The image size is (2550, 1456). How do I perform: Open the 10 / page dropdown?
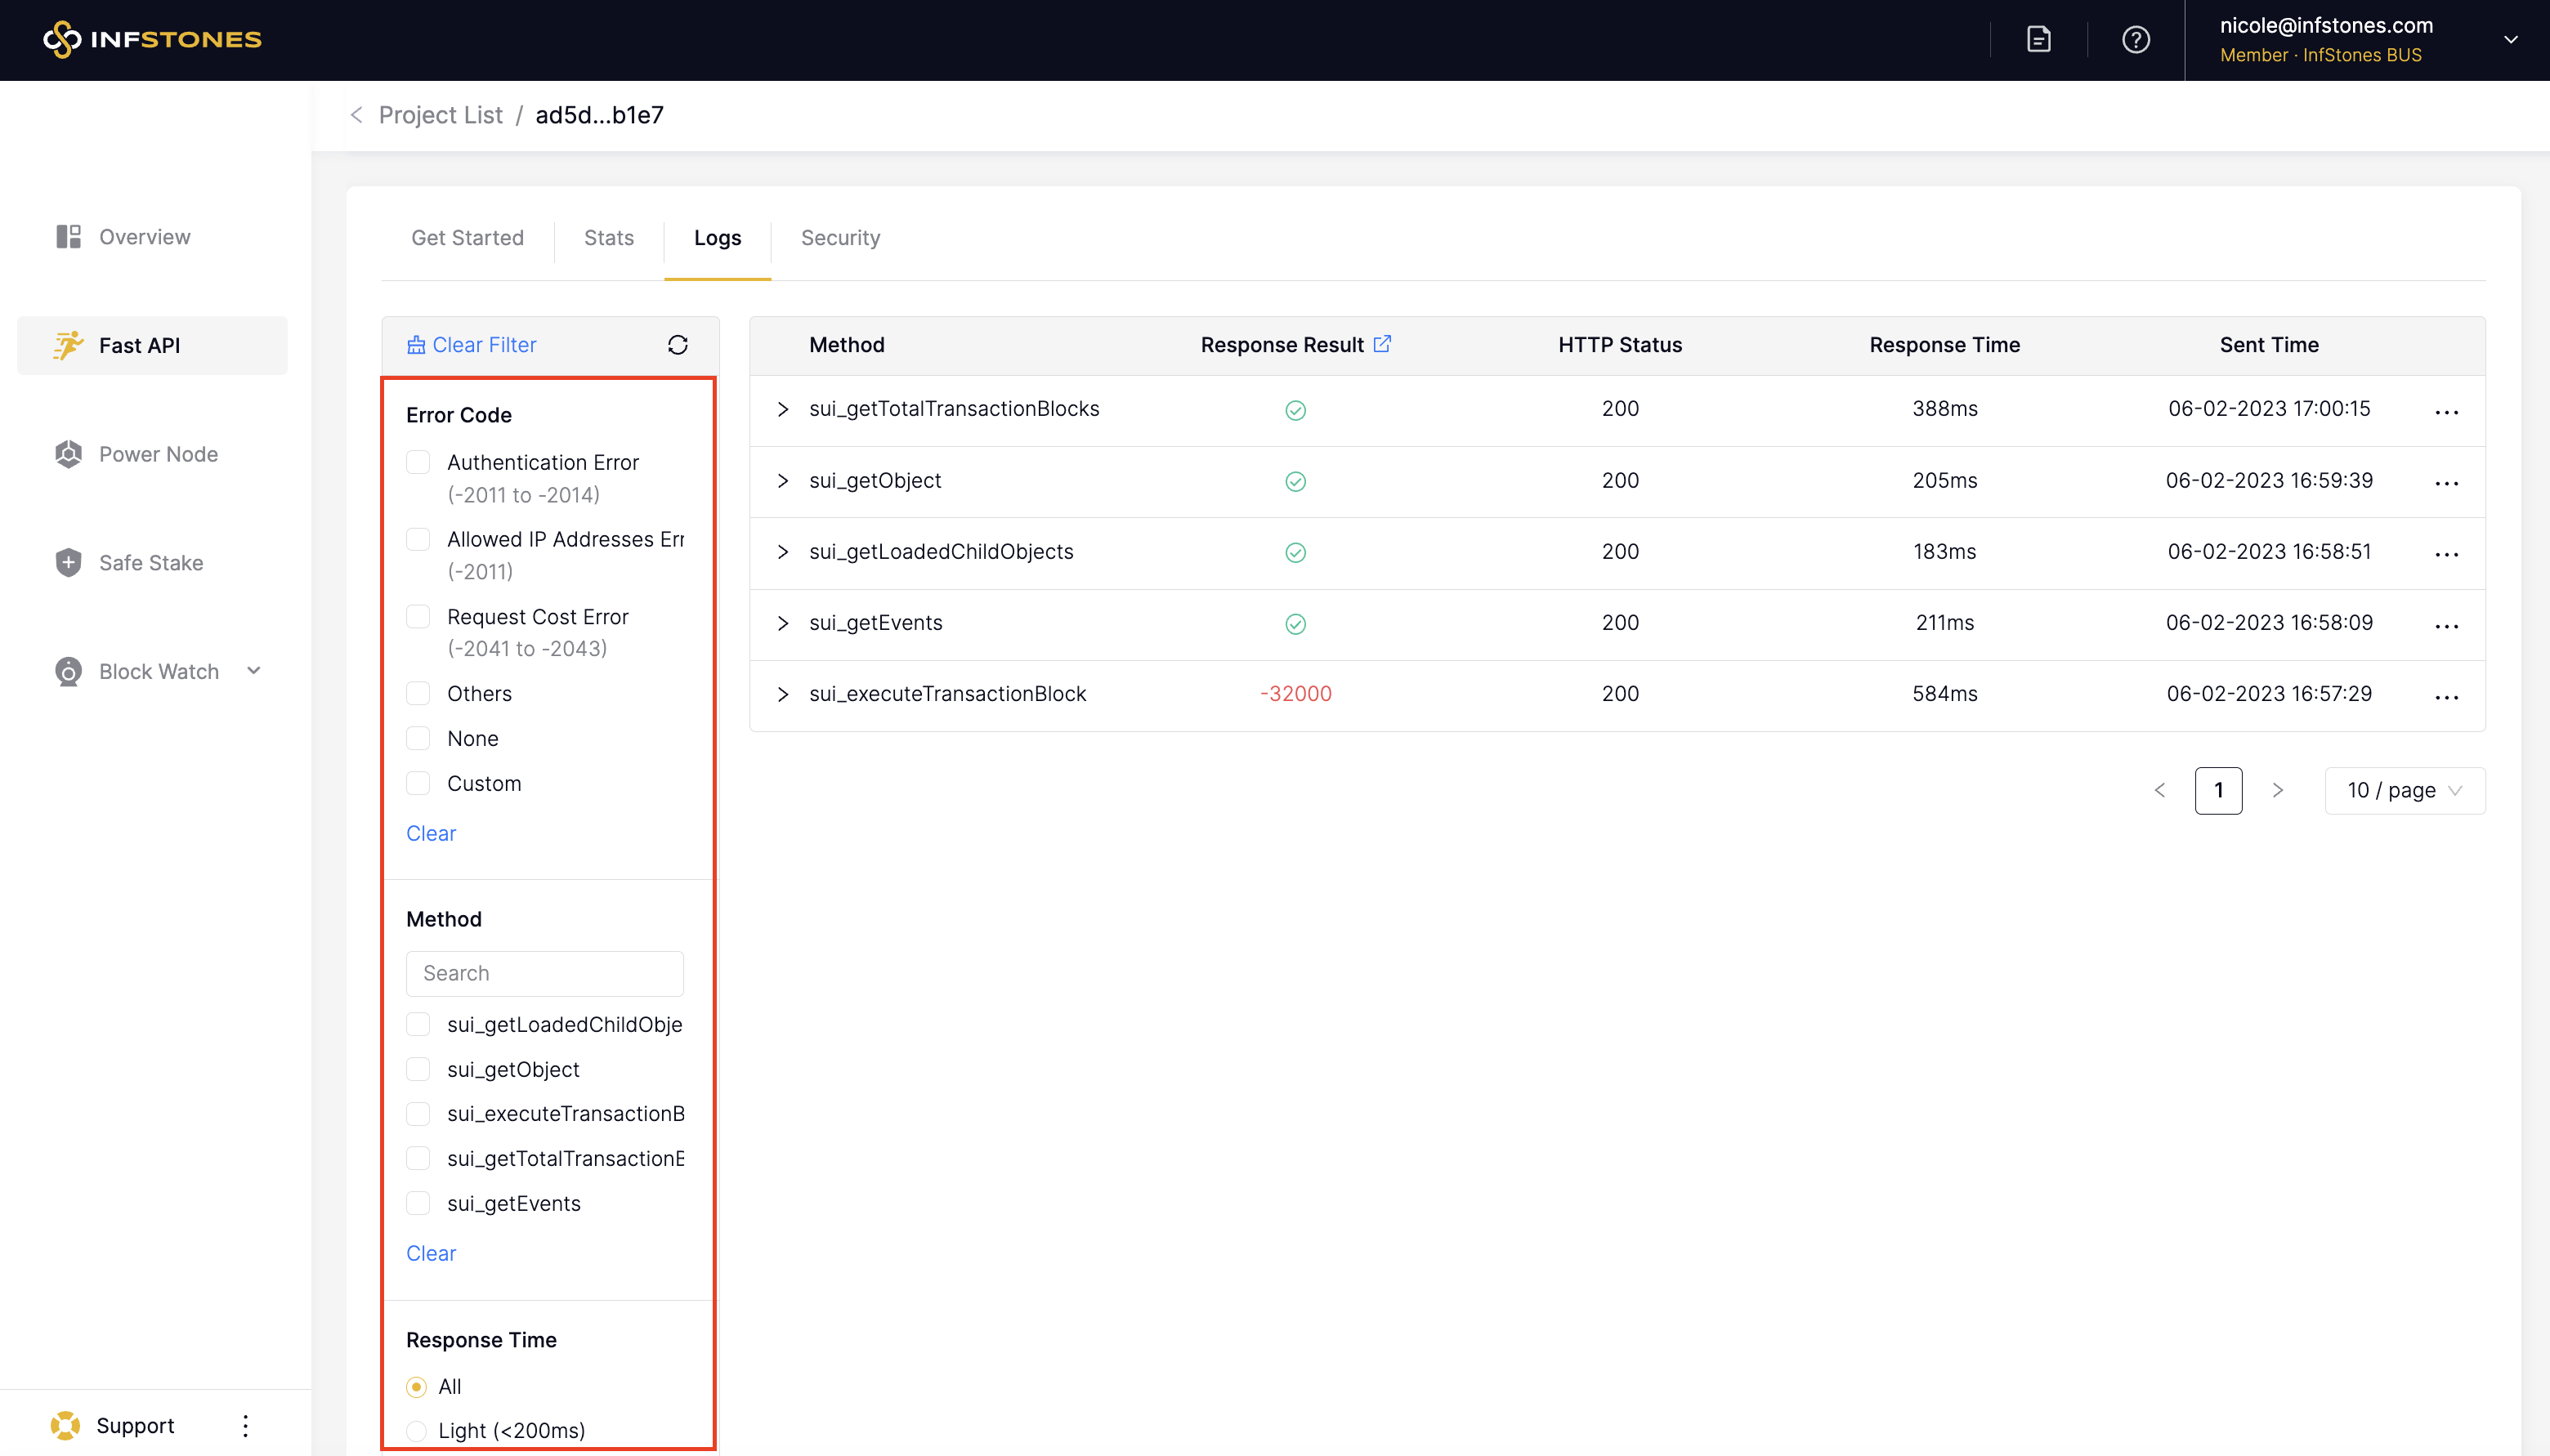click(2404, 791)
